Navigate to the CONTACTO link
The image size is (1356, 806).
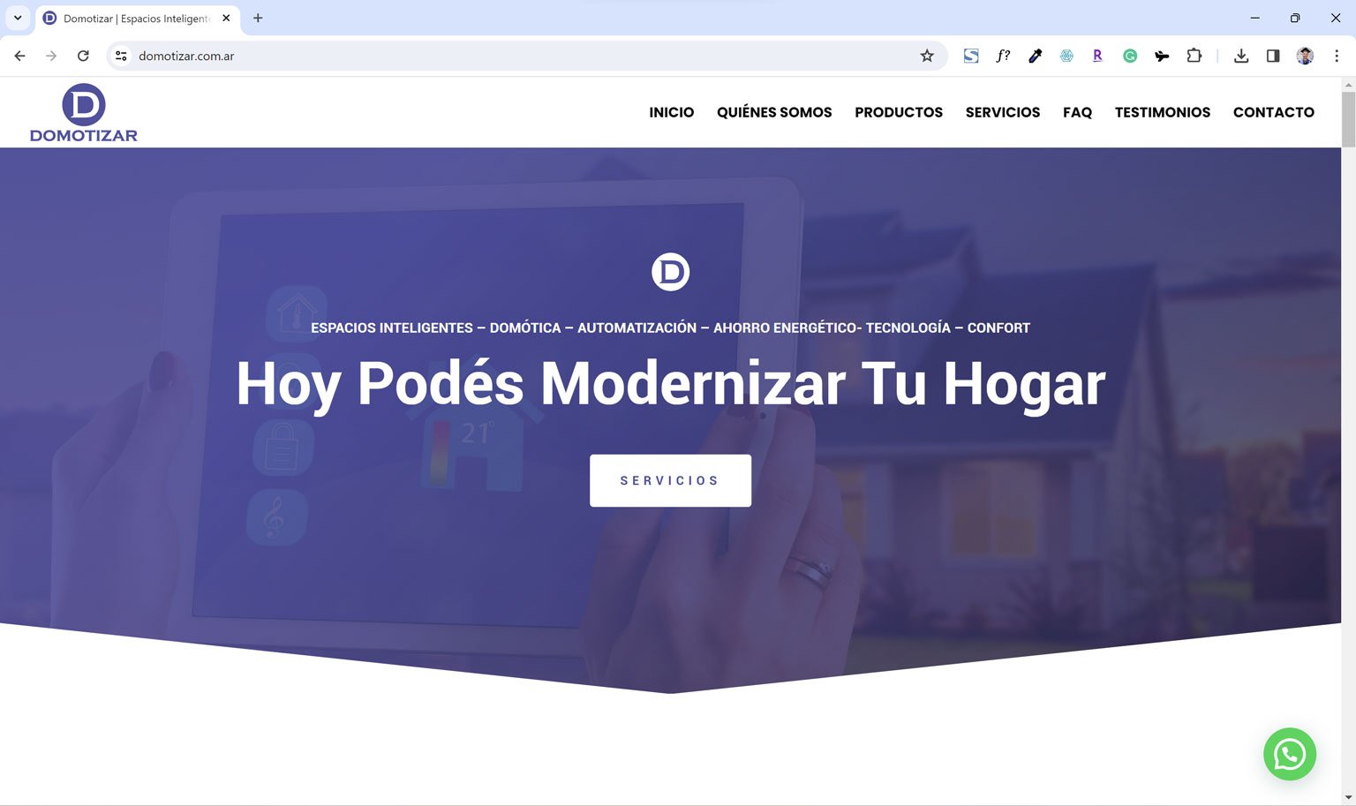1273,112
